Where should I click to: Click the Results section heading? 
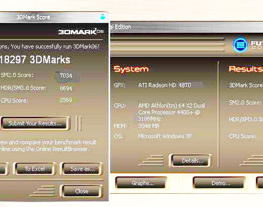(x=246, y=69)
